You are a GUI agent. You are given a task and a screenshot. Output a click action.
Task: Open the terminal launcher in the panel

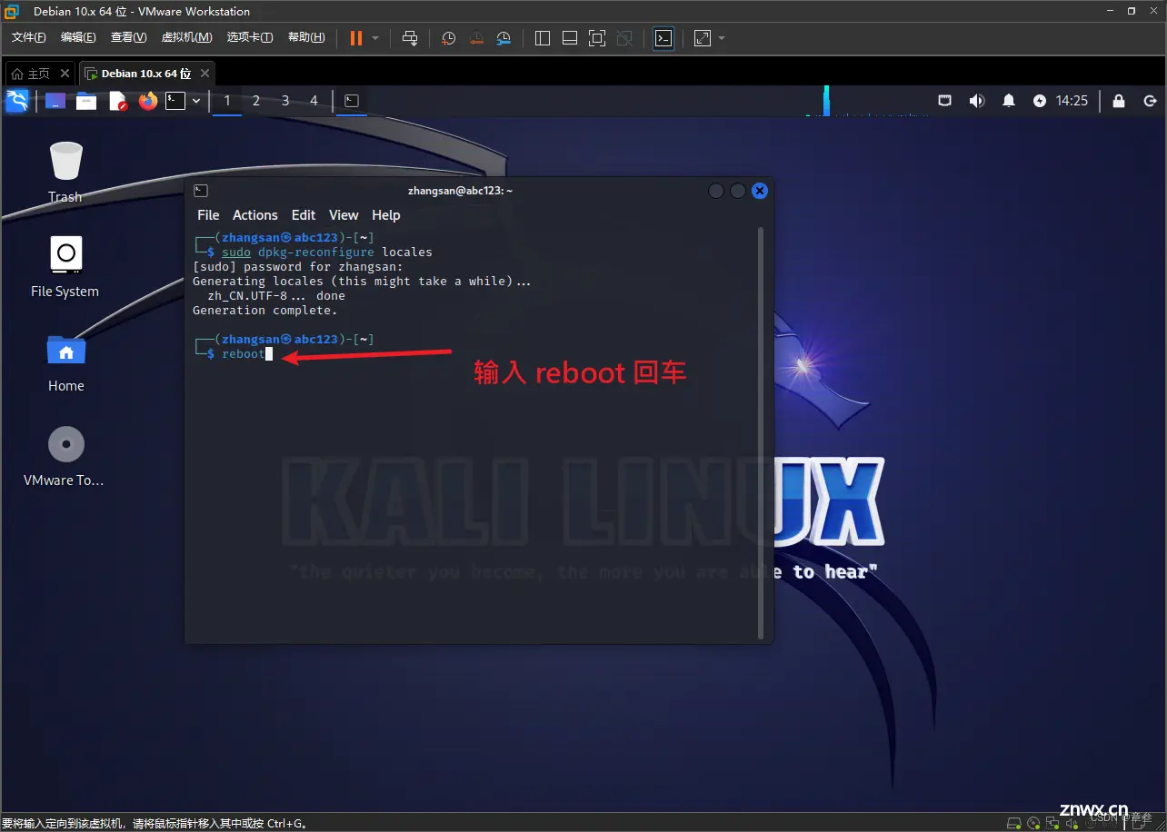[175, 101]
